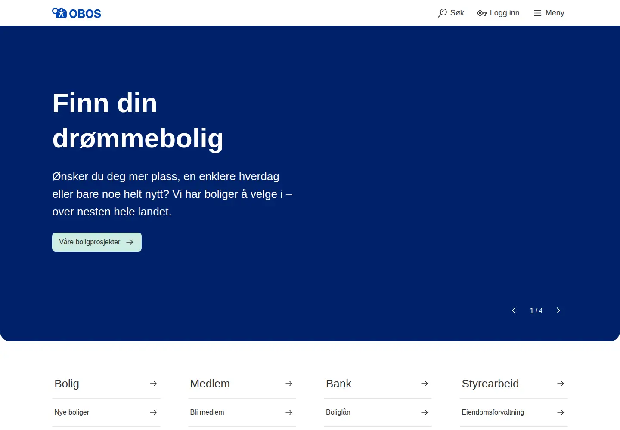
Task: Open the Bolig section link
Action: click(x=106, y=384)
